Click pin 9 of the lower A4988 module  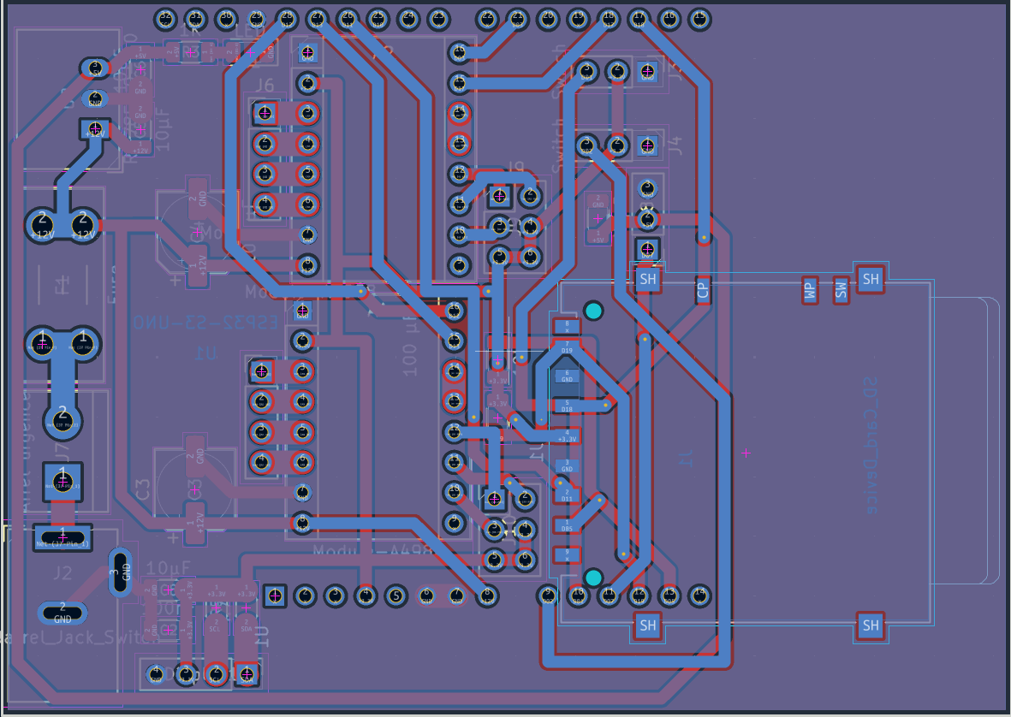(x=454, y=523)
